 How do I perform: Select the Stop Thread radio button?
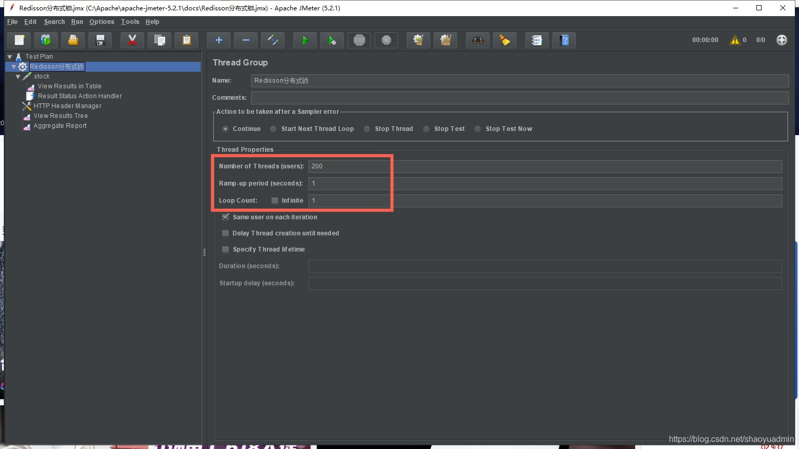point(367,129)
